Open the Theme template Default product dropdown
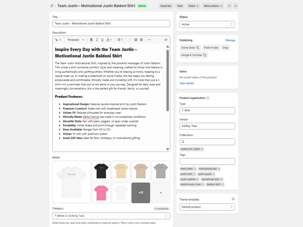The width and height of the screenshot is (303, 227). coord(207,207)
